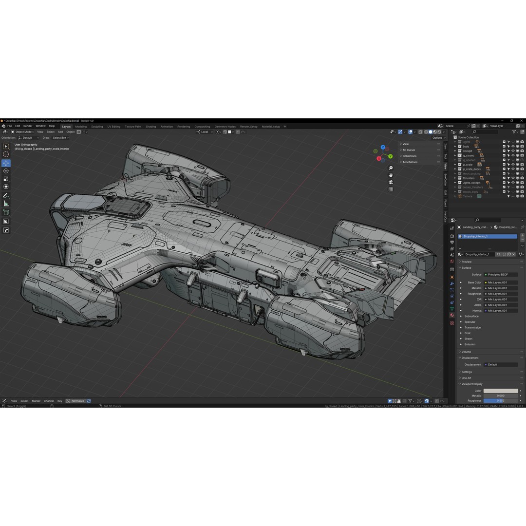
Task: Open the Object Mode dropdown
Action: point(22,132)
